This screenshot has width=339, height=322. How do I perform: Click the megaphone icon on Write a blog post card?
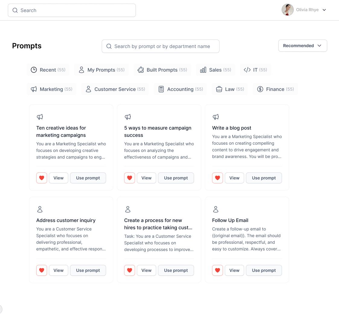(216, 117)
